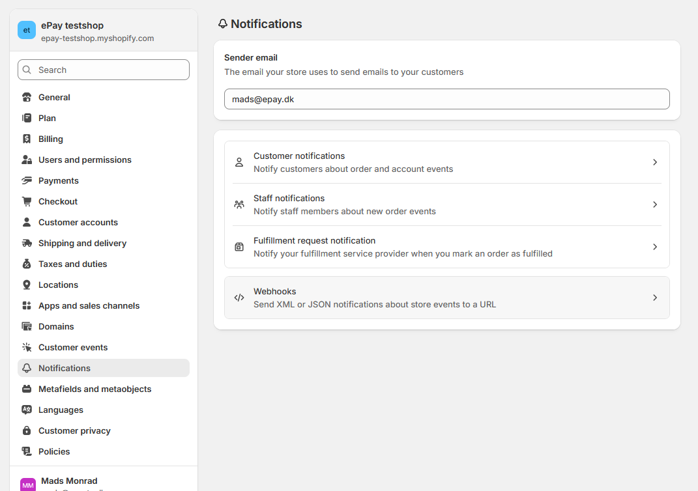Open Taxes and duties settings
698x491 pixels.
coord(72,264)
